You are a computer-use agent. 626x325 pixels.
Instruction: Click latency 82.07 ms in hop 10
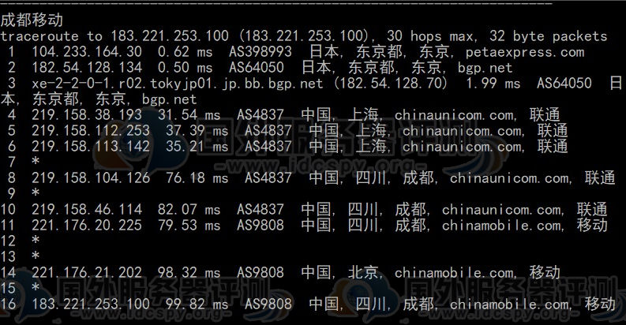(189, 209)
